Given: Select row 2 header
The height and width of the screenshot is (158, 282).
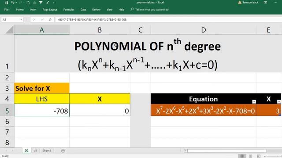Looking at the screenshot, I should 7,78.
